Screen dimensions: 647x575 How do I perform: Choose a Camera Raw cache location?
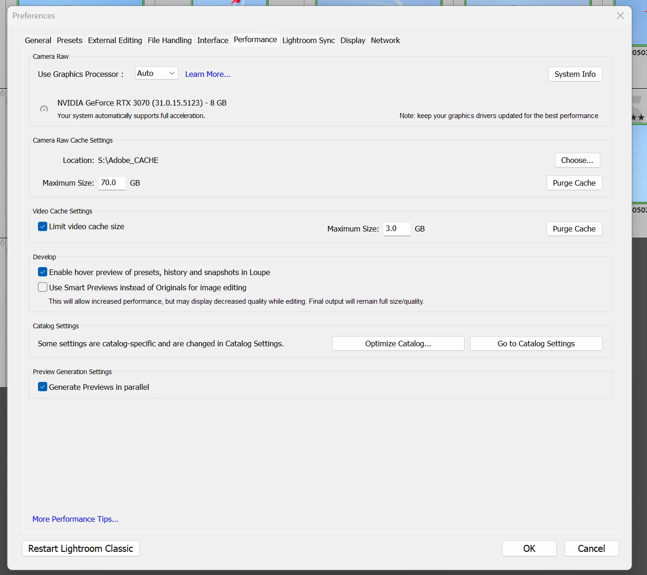(x=577, y=160)
